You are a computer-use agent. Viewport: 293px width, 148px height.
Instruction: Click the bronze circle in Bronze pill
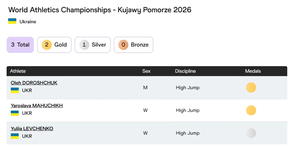tap(123, 45)
